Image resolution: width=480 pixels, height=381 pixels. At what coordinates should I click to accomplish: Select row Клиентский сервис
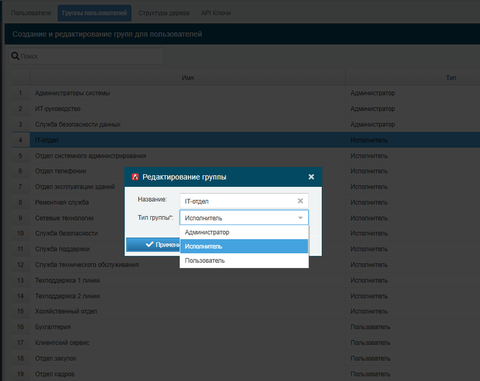246,342
